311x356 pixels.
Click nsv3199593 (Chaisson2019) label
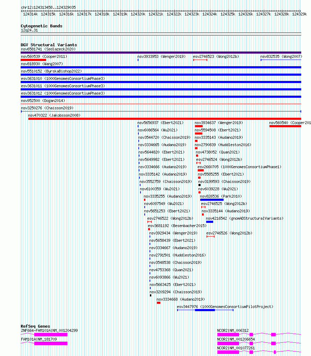(224, 182)
